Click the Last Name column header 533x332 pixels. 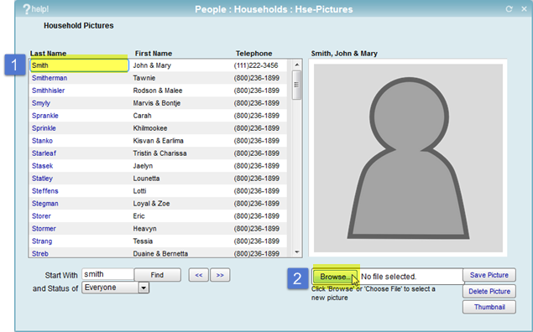[x=48, y=54]
